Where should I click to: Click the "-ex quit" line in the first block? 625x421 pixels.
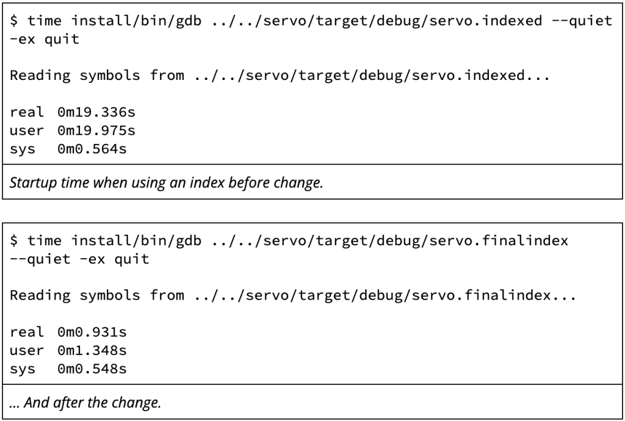click(x=45, y=39)
